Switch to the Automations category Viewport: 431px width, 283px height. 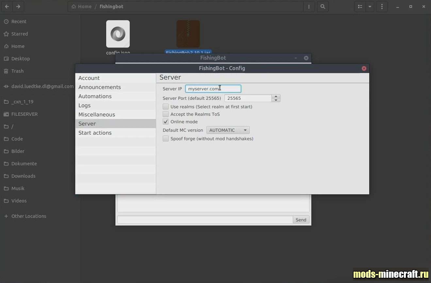point(95,96)
